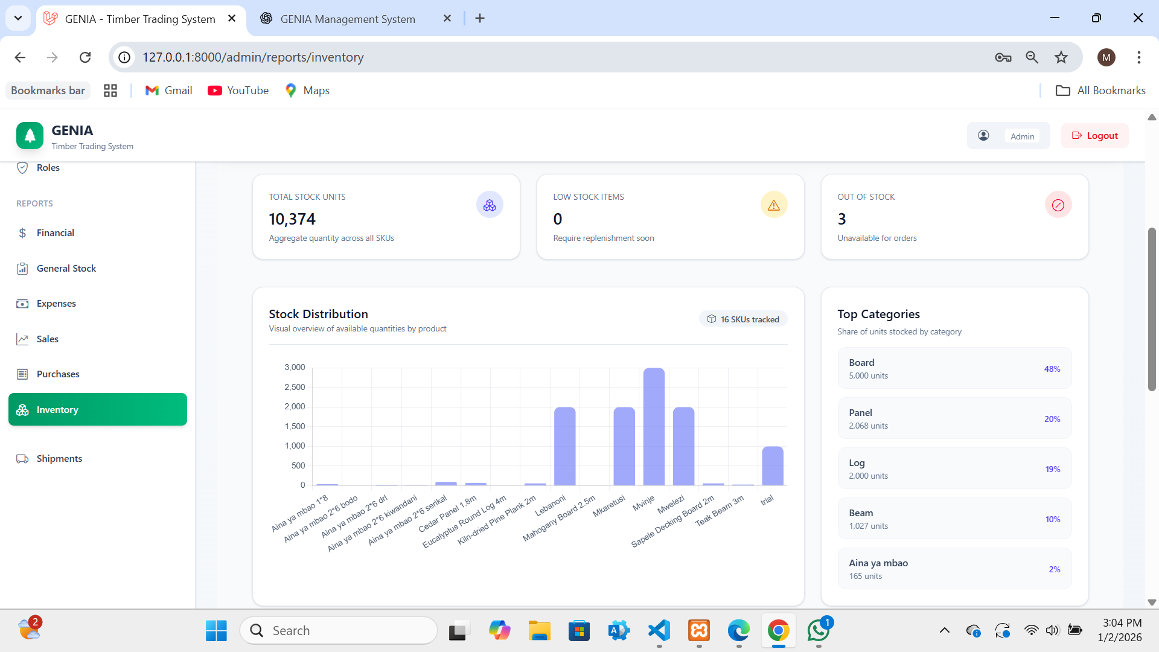
Task: Select the General Stock report icon
Action: (22, 268)
